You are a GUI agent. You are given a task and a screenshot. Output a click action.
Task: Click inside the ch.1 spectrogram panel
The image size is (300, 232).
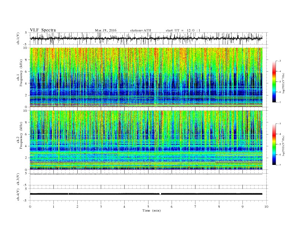[146, 77]
